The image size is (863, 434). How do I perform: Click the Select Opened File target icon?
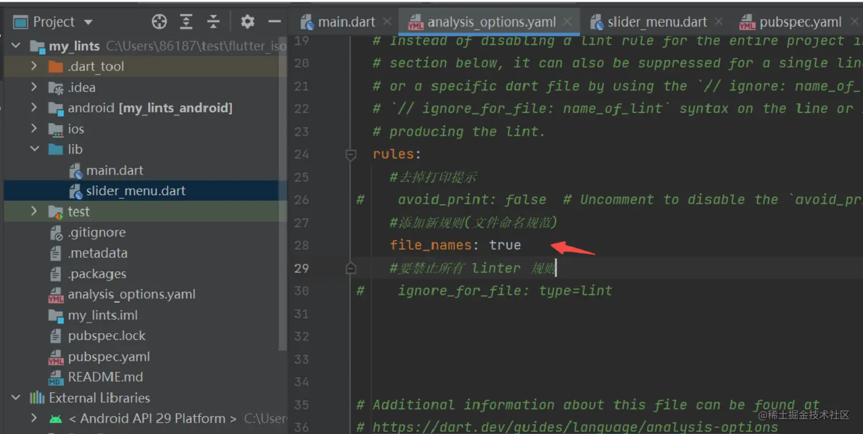tap(159, 22)
